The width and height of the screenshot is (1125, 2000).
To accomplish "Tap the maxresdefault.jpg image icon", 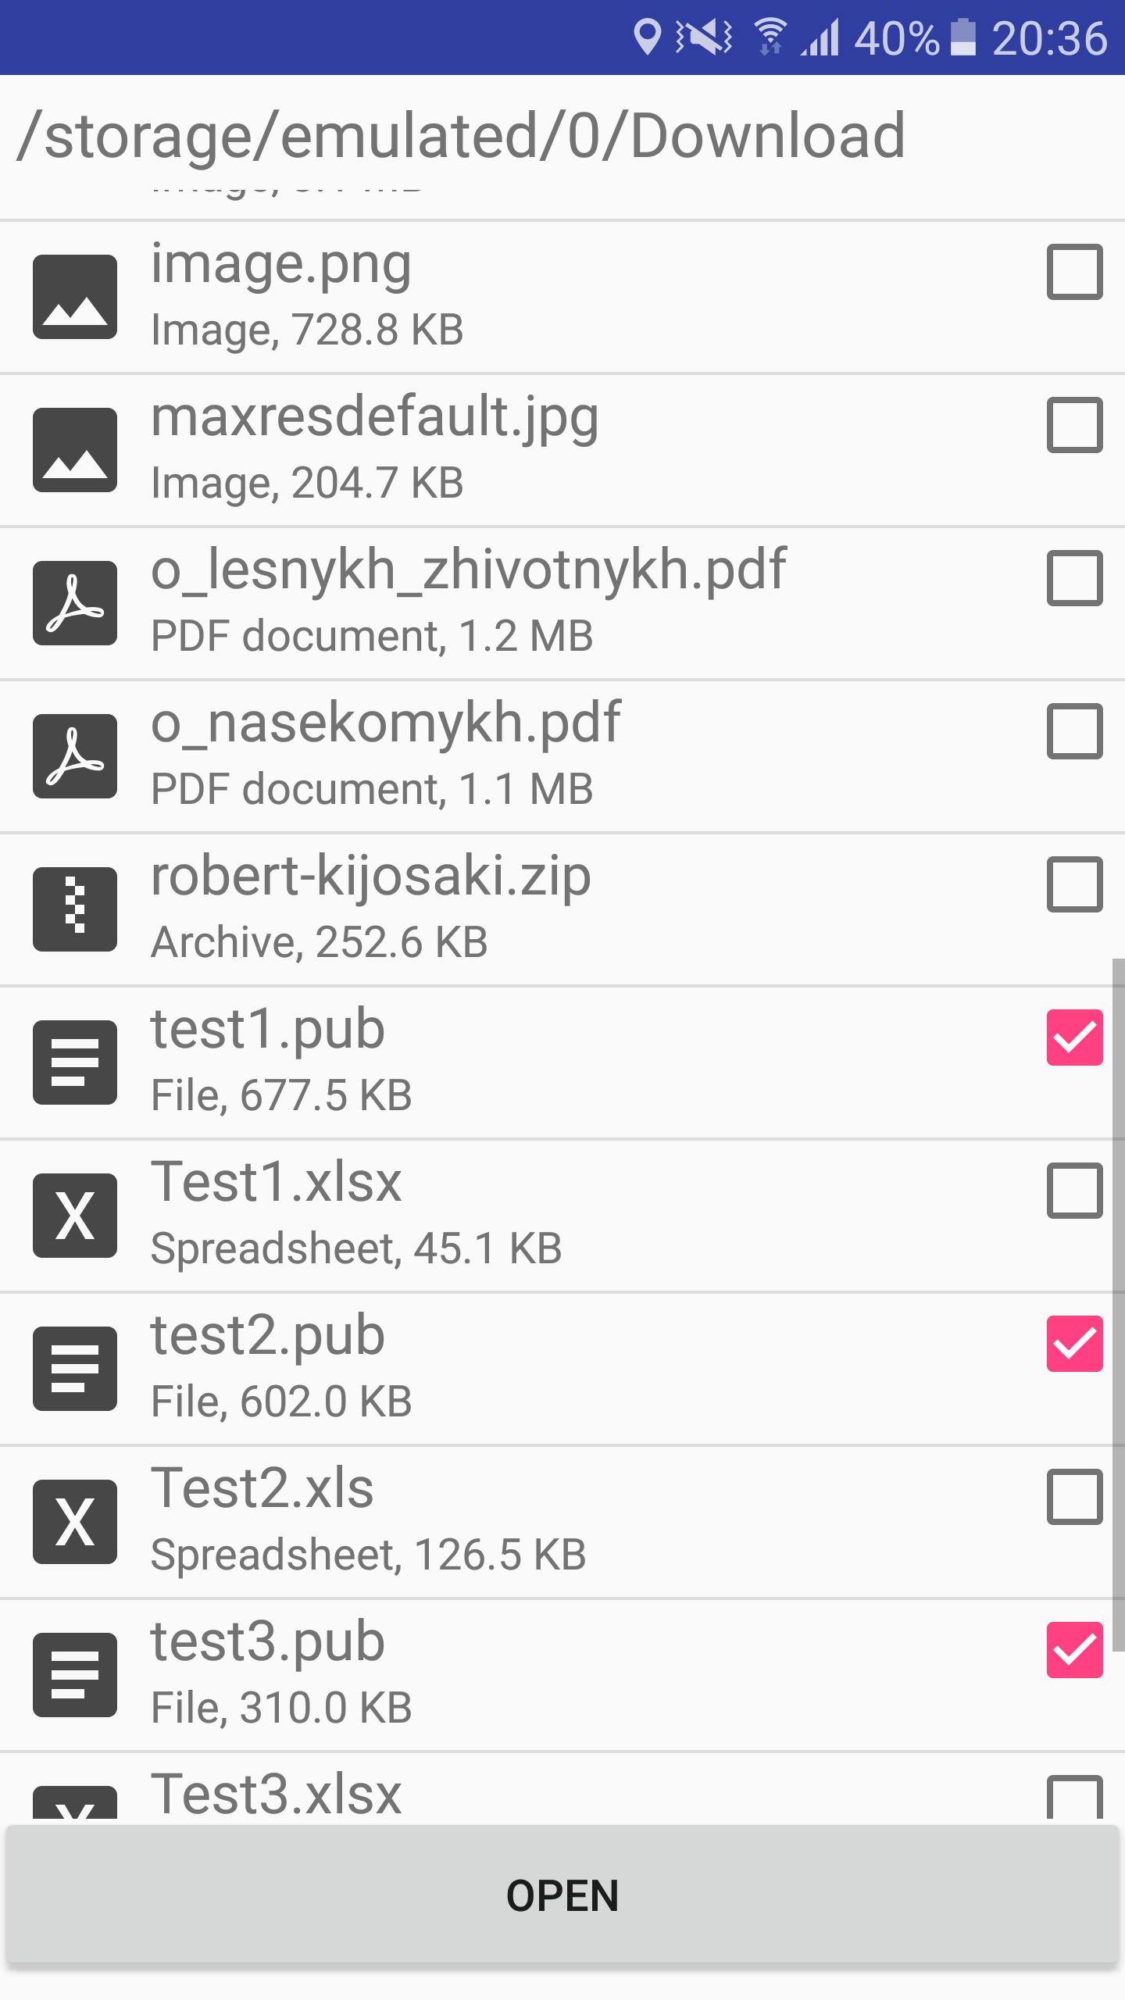I will pos(75,450).
